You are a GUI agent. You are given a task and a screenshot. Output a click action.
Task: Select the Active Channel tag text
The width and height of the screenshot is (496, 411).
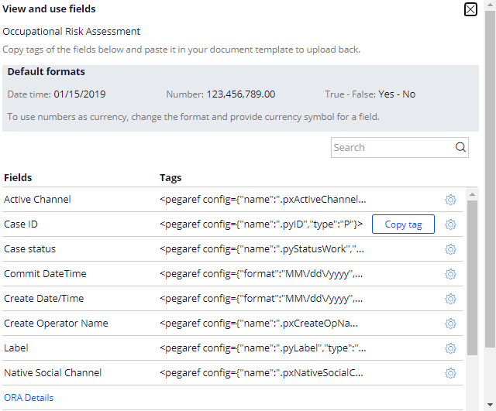(263, 200)
